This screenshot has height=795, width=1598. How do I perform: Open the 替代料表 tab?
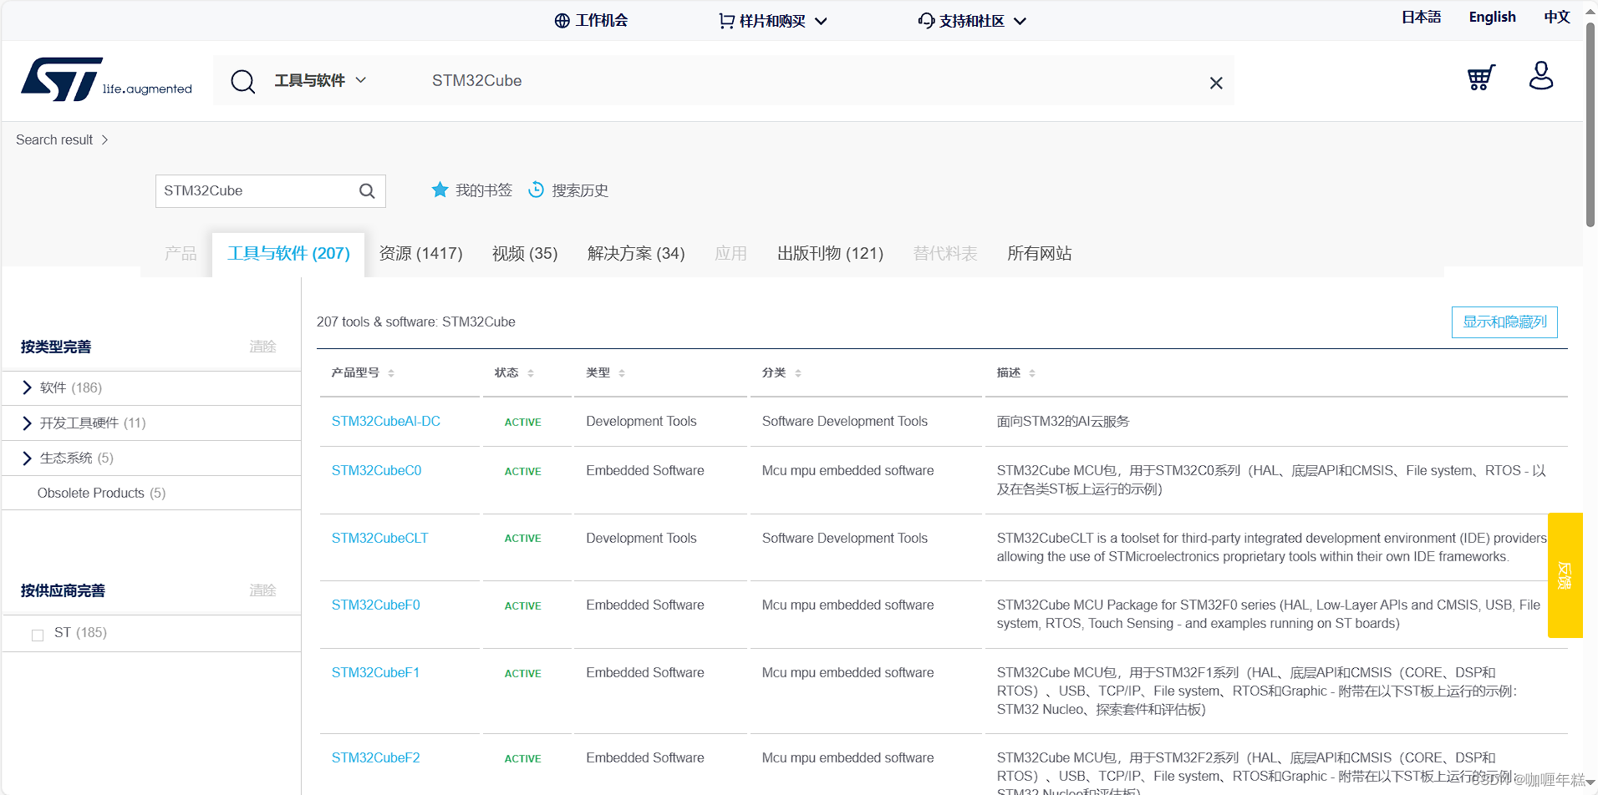945,254
